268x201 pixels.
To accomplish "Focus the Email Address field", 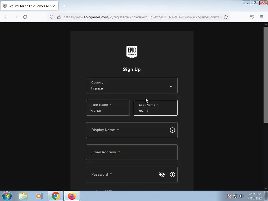I will [132, 152].
